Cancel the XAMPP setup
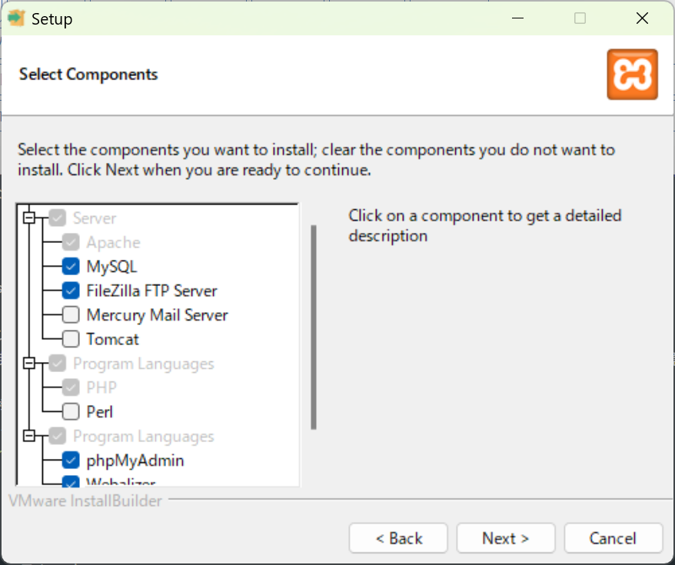This screenshot has width=675, height=565. pos(613,538)
